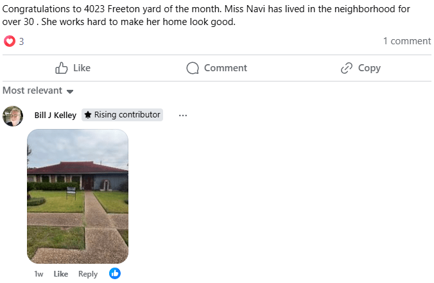Click the thumbs-up icon in post action bar

tap(62, 68)
